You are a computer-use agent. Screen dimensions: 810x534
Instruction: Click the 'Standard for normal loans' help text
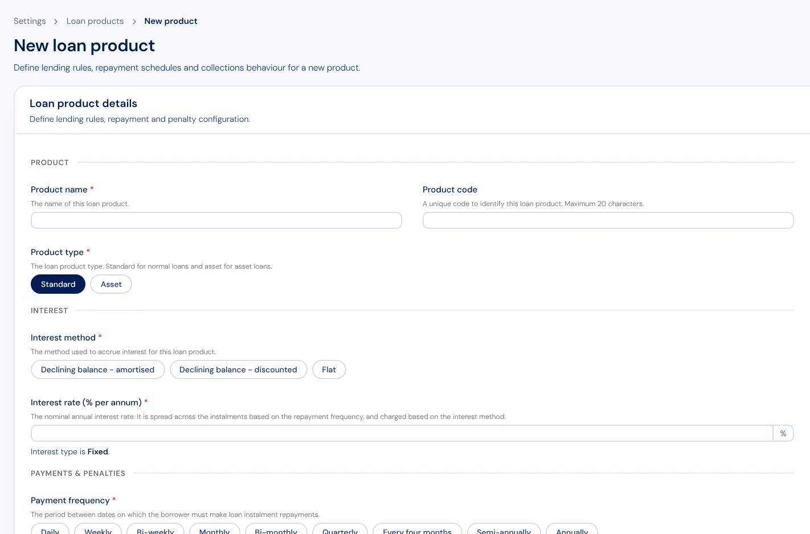(152, 266)
